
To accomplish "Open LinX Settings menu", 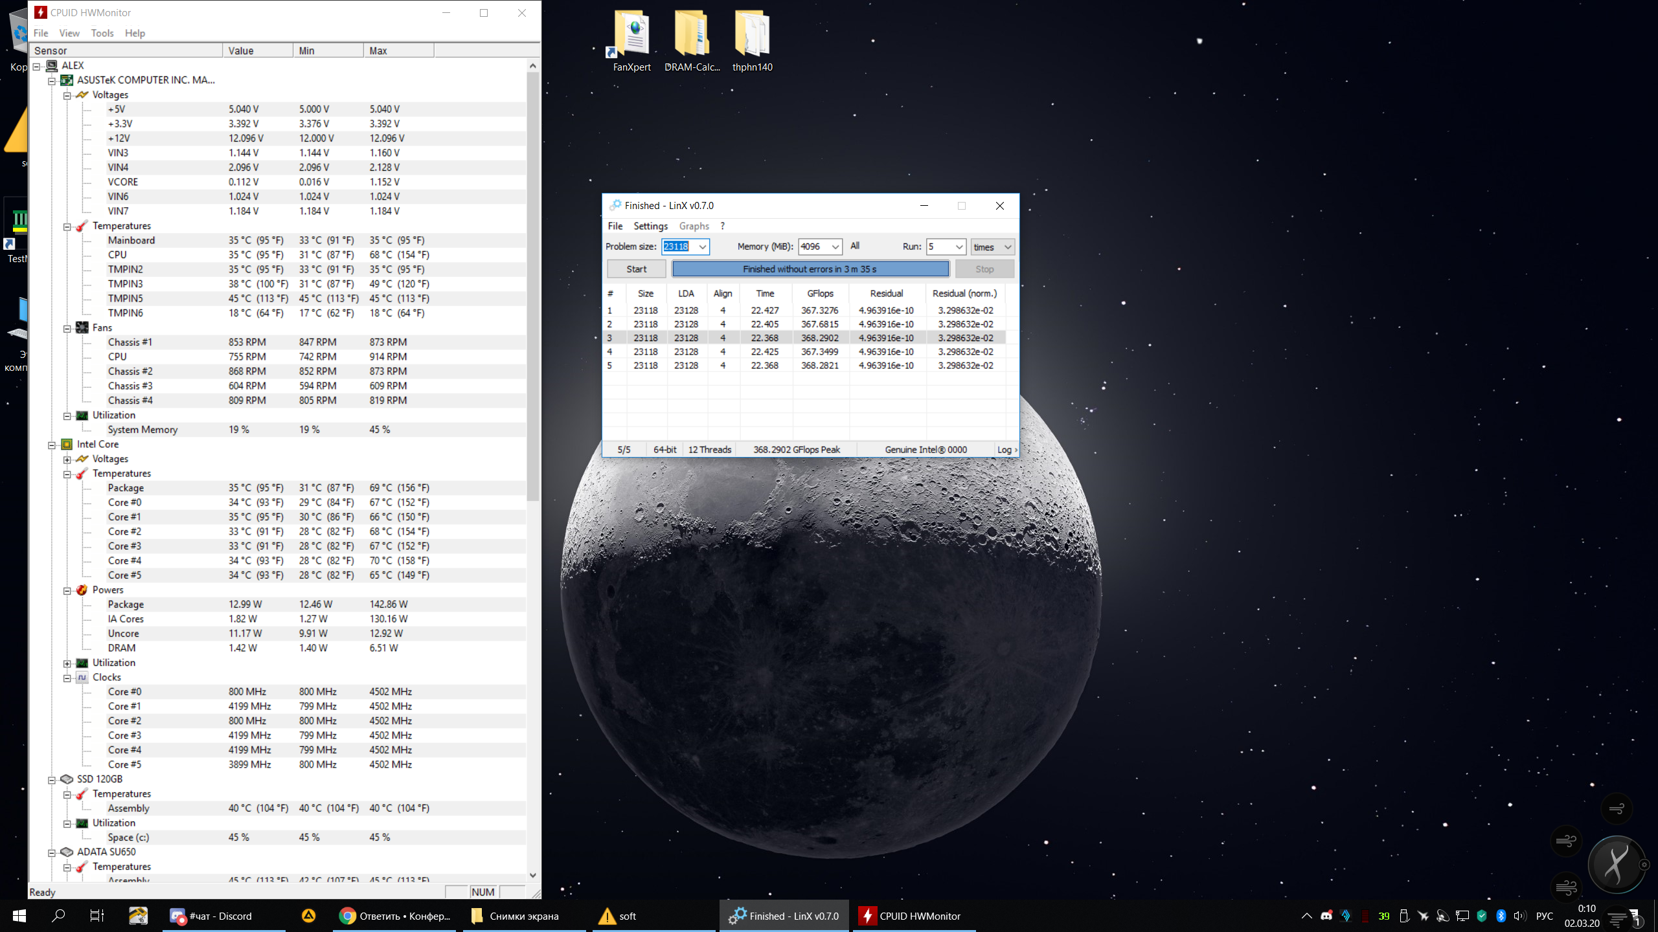I will point(650,226).
